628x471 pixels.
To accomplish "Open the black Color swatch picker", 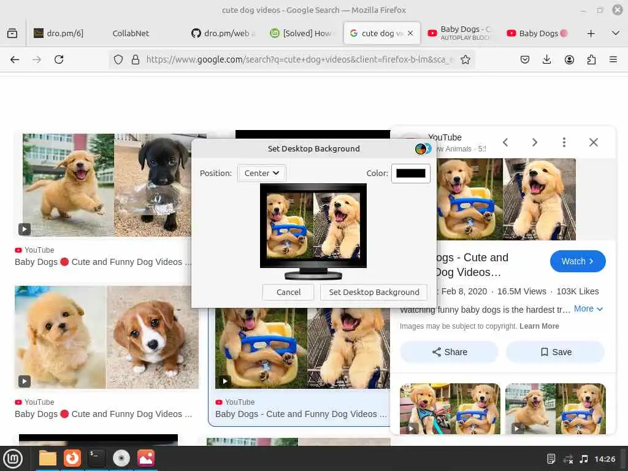I will point(410,174).
